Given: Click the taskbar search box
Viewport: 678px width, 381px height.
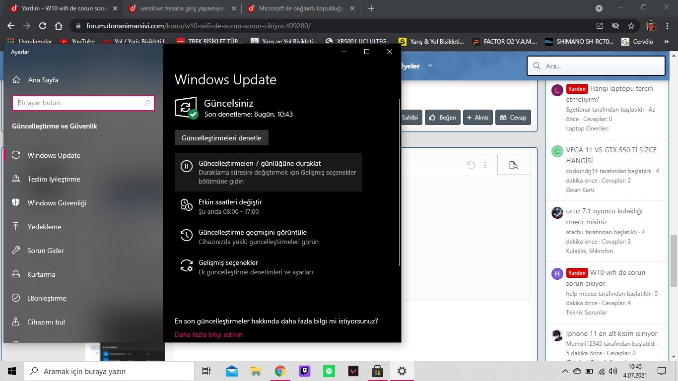Looking at the screenshot, I should tap(109, 371).
